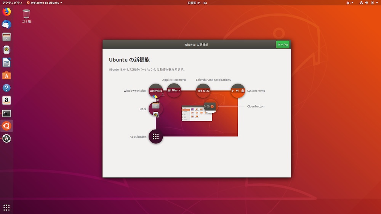Open the Files manager dock icon
This screenshot has height=214, width=381.
tap(6, 37)
